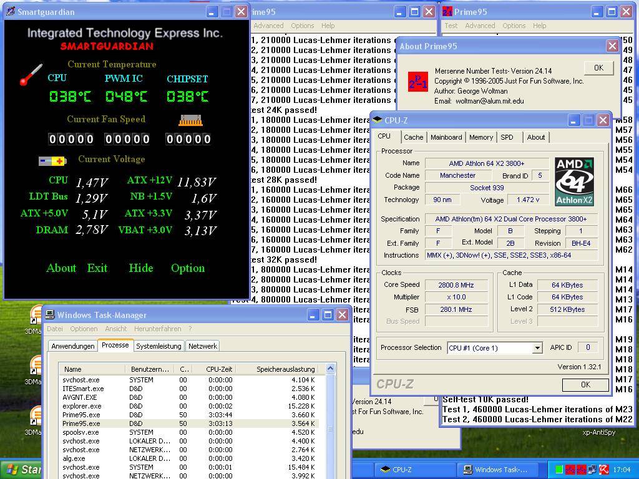Click the Task-Manager title bar icon
The image size is (639, 479).
click(x=50, y=314)
